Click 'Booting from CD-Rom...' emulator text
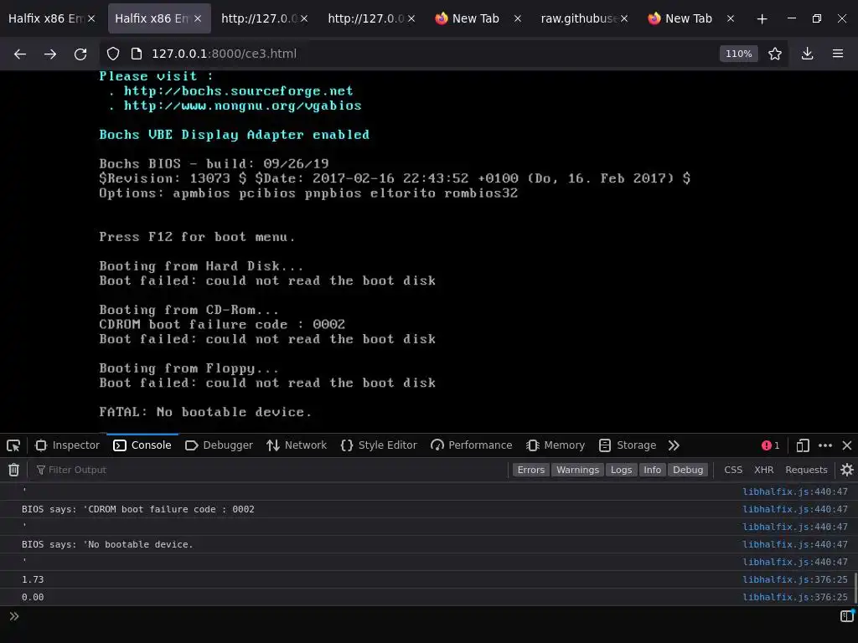The image size is (858, 643). point(189,310)
